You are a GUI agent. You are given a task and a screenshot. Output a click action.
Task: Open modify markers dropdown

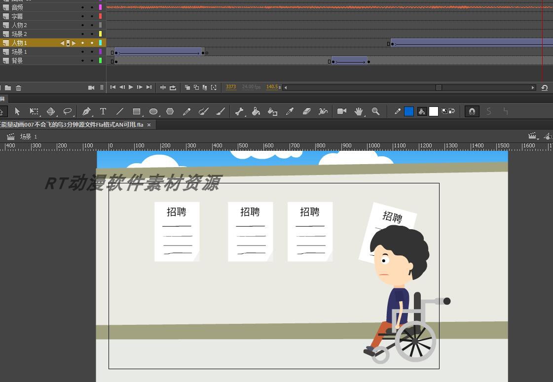tap(214, 87)
